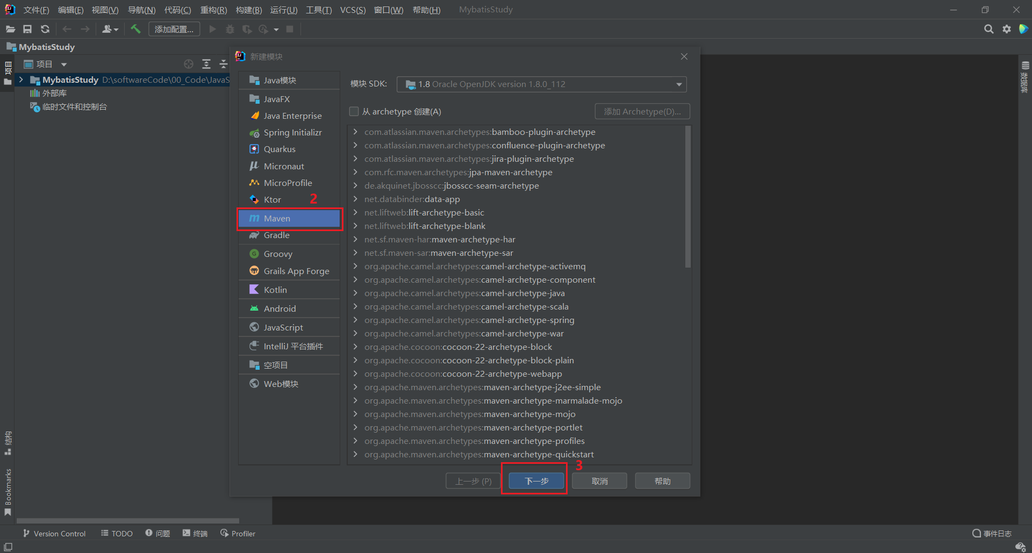The width and height of the screenshot is (1032, 553).
Task: Select Maven module type
Action: click(289, 218)
